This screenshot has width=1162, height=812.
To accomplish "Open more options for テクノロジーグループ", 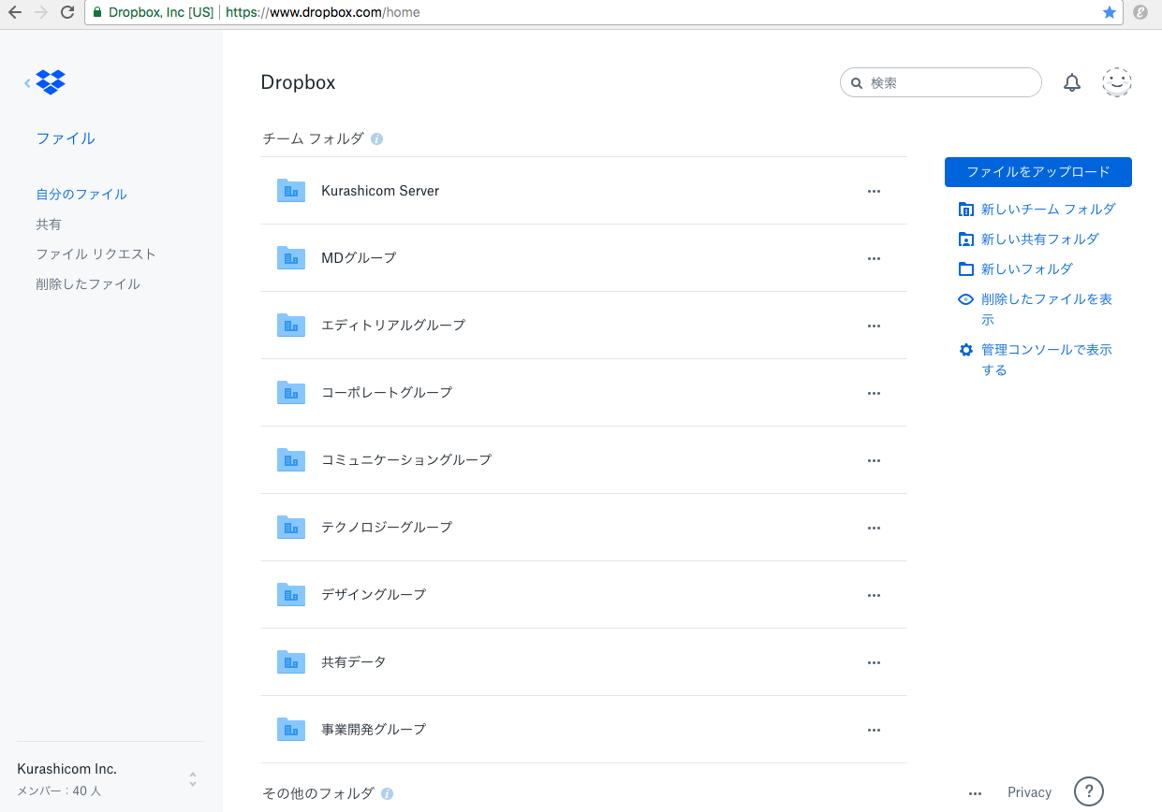I will (874, 528).
